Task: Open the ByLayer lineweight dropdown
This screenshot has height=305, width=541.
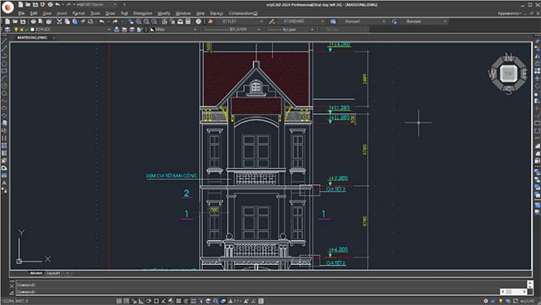Action: [312, 30]
